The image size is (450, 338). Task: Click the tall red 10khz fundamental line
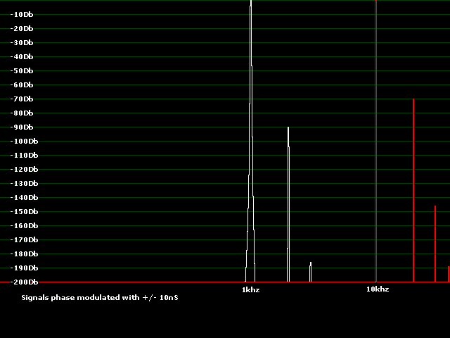pos(375,141)
